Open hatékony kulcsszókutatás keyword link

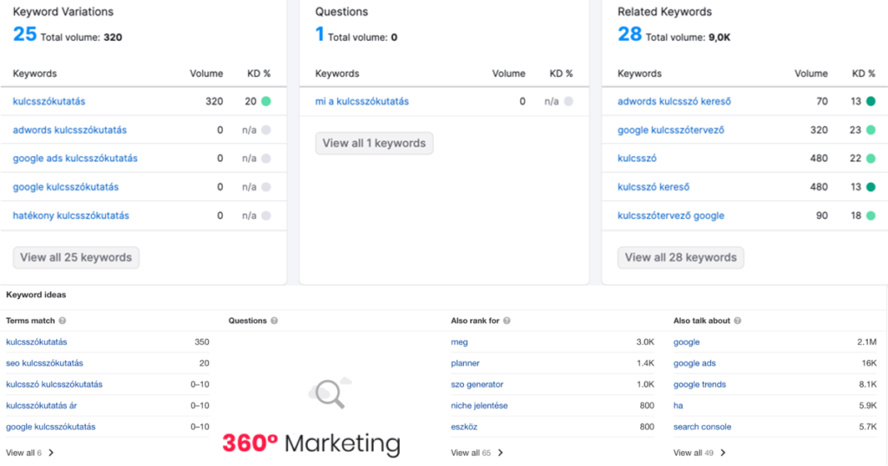pyautogui.click(x=71, y=216)
